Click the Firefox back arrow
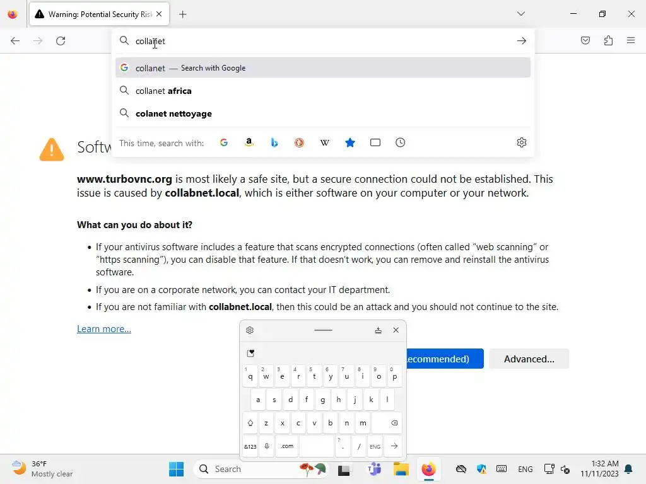The height and width of the screenshot is (484, 646). click(15, 41)
